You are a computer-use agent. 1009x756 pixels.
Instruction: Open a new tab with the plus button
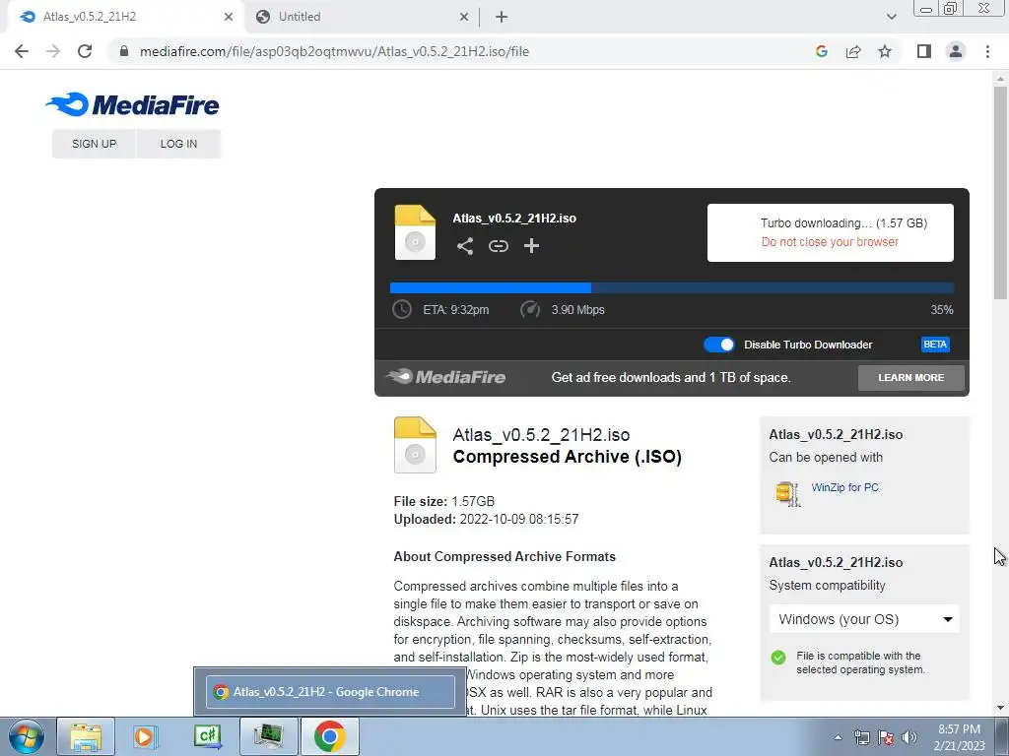click(x=502, y=17)
